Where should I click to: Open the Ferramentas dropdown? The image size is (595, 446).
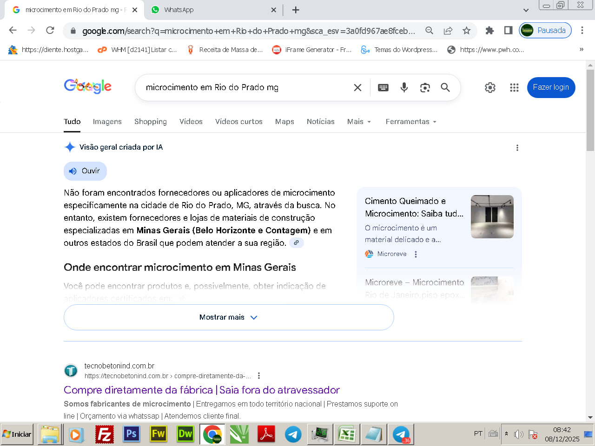[411, 122]
